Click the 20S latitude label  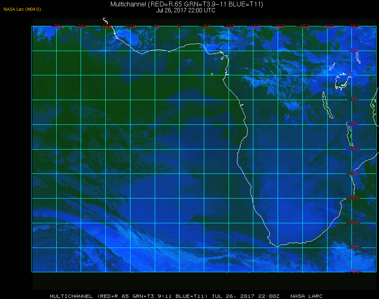354,173
